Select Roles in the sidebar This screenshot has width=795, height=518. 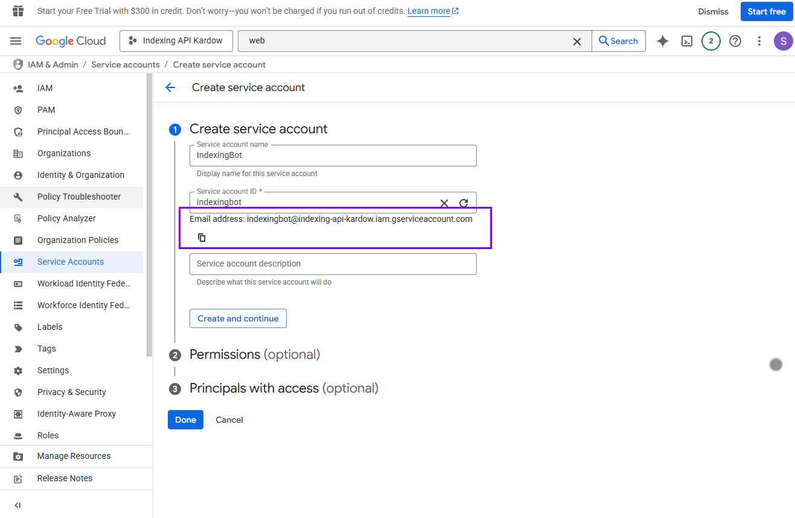coord(48,435)
